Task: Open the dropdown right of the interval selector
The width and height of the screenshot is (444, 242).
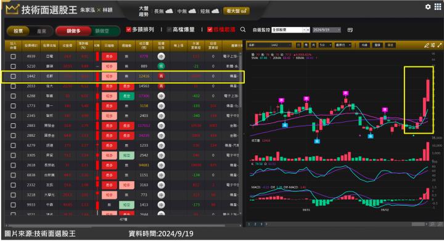Action: tap(343, 45)
